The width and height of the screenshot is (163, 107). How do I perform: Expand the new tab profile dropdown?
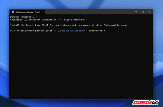click(54, 12)
